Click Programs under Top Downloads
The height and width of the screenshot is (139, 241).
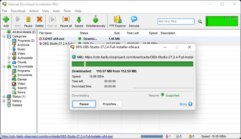24,71
